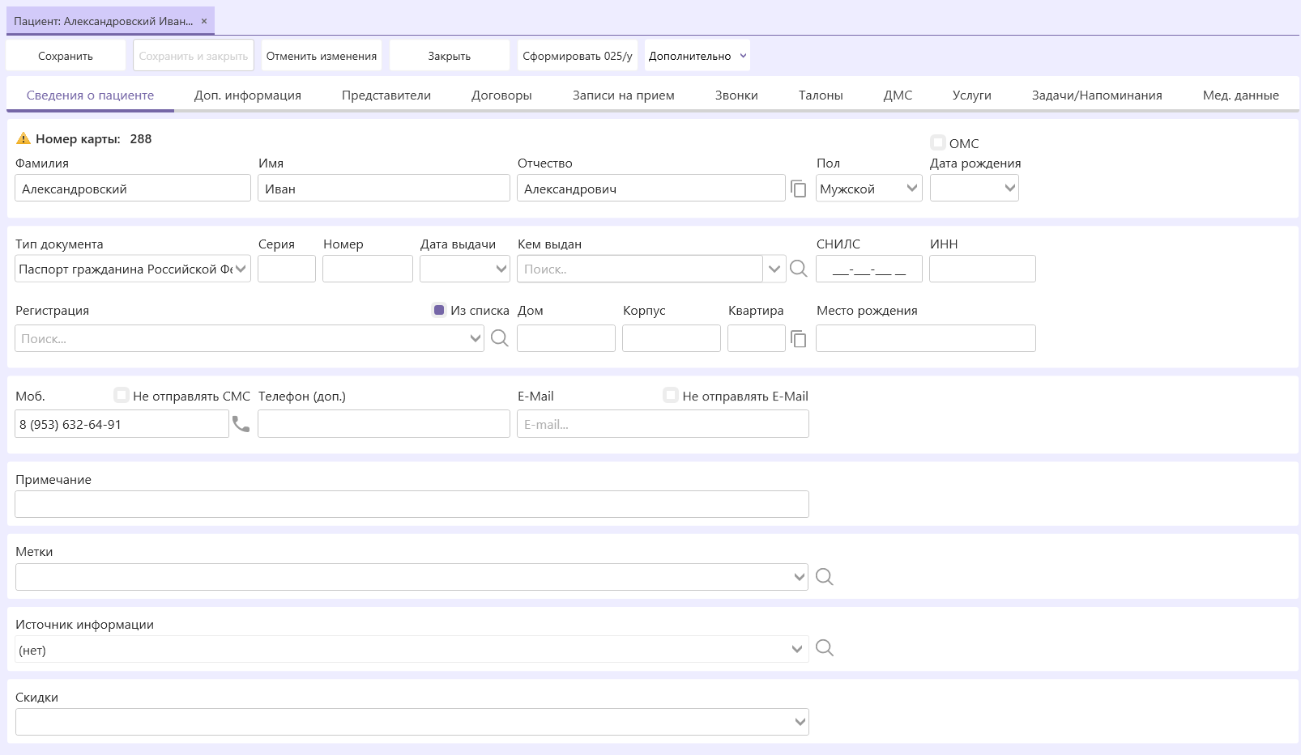Click the Закрыть button
This screenshot has width=1301, height=755.
click(450, 56)
